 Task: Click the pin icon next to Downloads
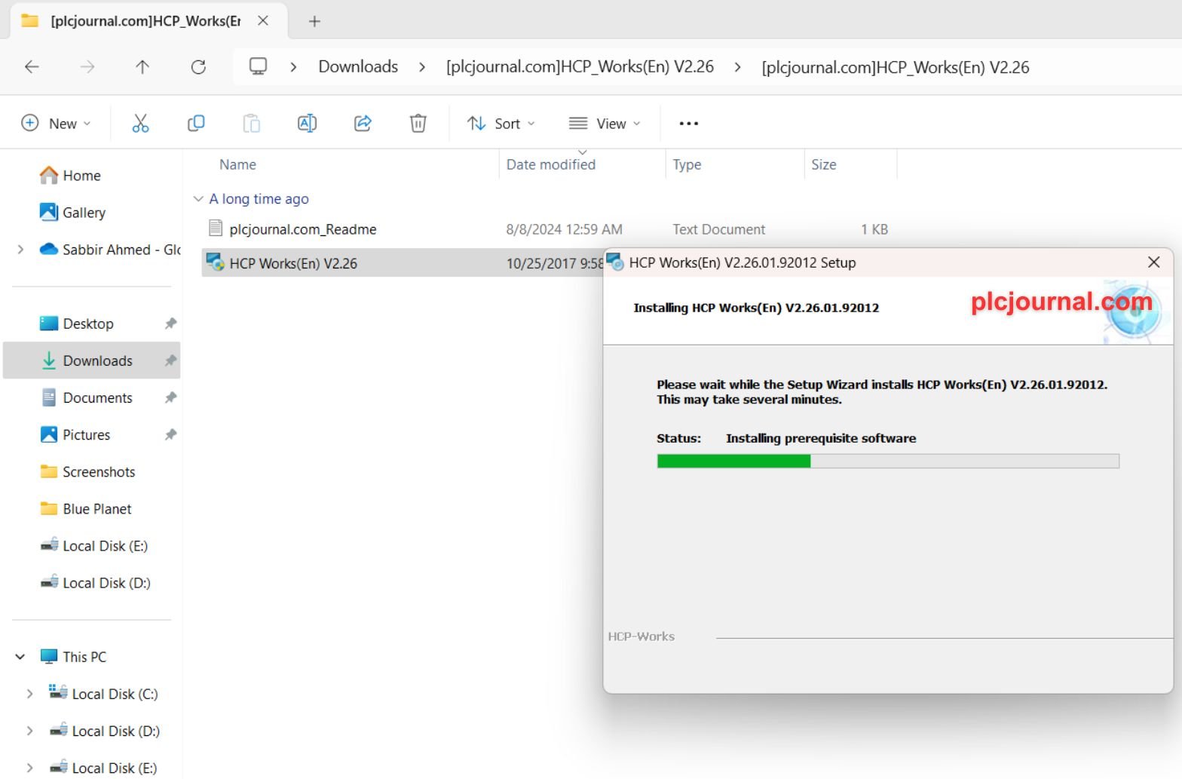coord(170,360)
